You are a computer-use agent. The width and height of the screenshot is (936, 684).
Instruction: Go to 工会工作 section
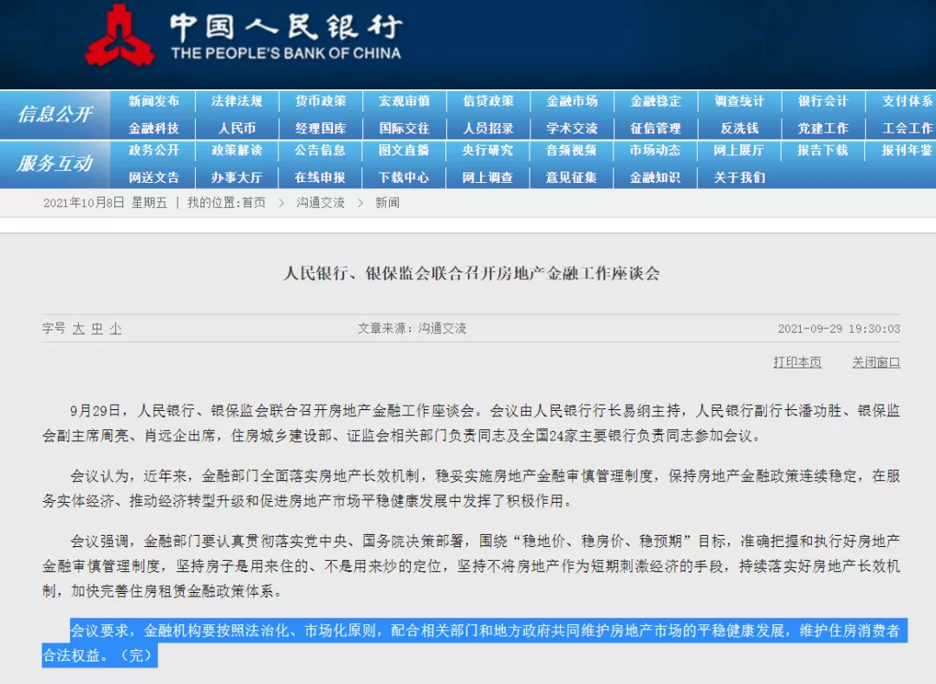907,128
